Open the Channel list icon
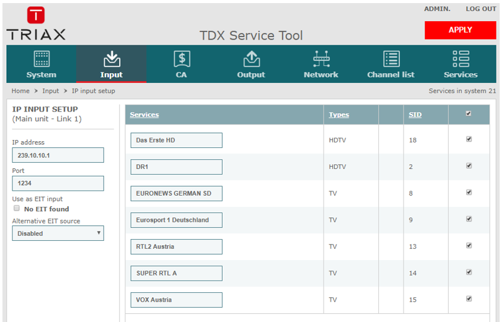This screenshot has height=322, width=504. click(391, 59)
